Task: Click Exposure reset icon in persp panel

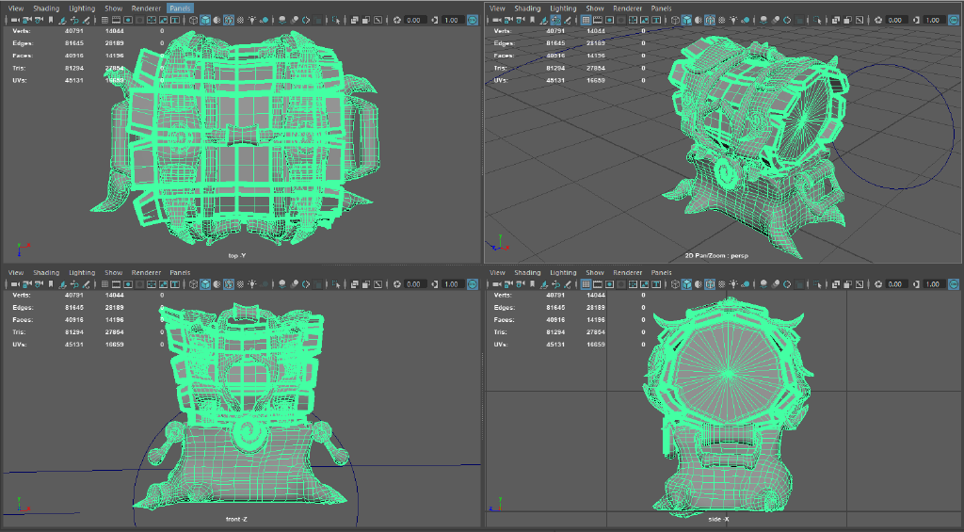Action: 878,20
